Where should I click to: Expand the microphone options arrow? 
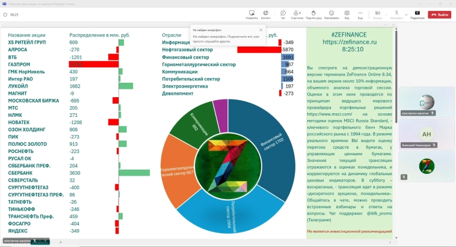click(x=406, y=15)
